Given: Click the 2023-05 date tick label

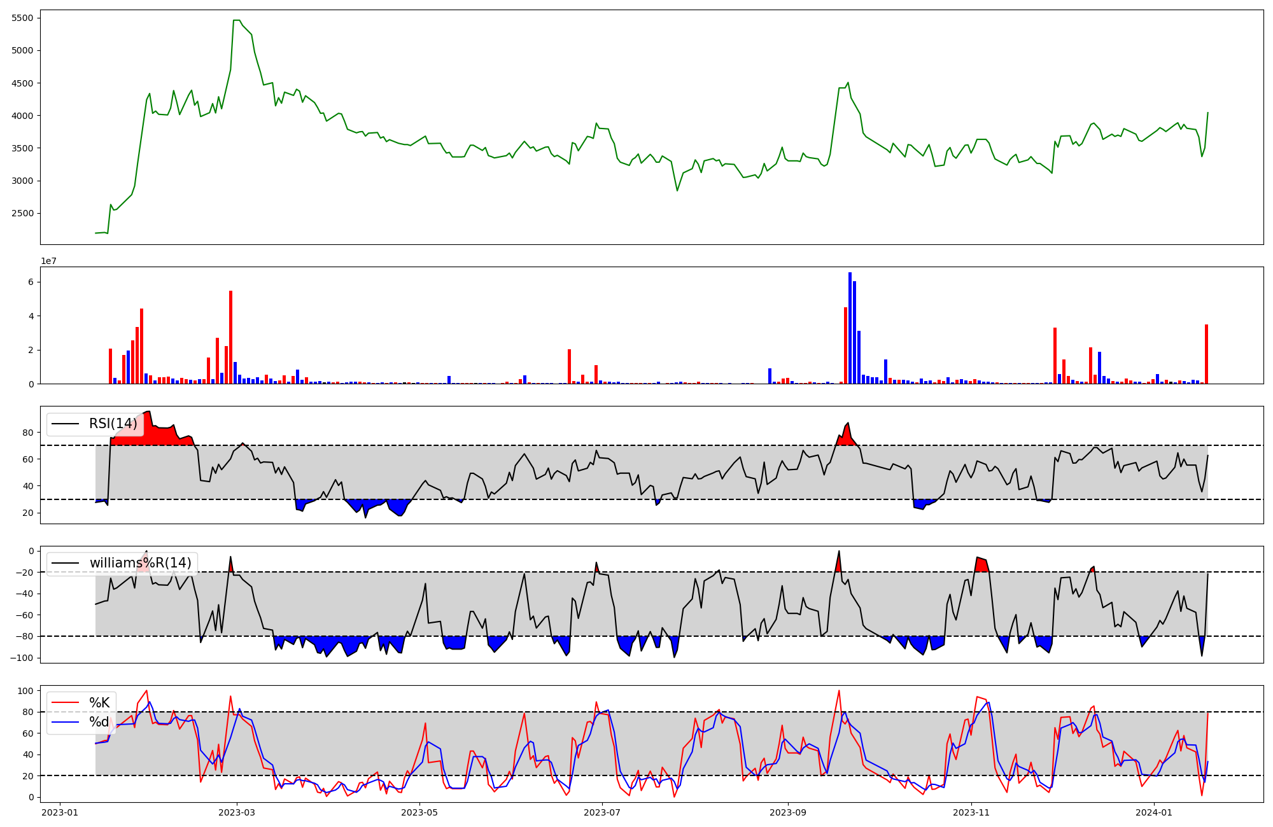Looking at the screenshot, I should 420,812.
